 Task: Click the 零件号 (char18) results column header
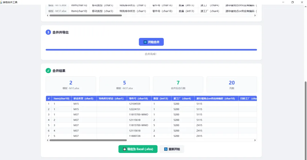point(138,99)
